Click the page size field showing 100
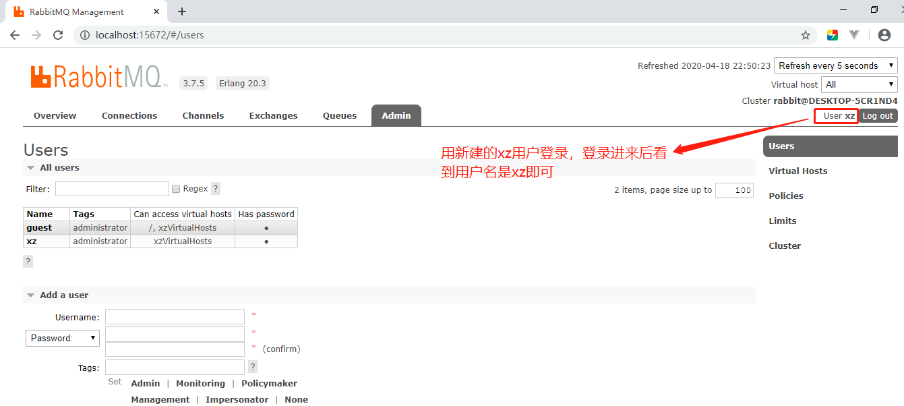This screenshot has height=406, width=904. point(734,190)
